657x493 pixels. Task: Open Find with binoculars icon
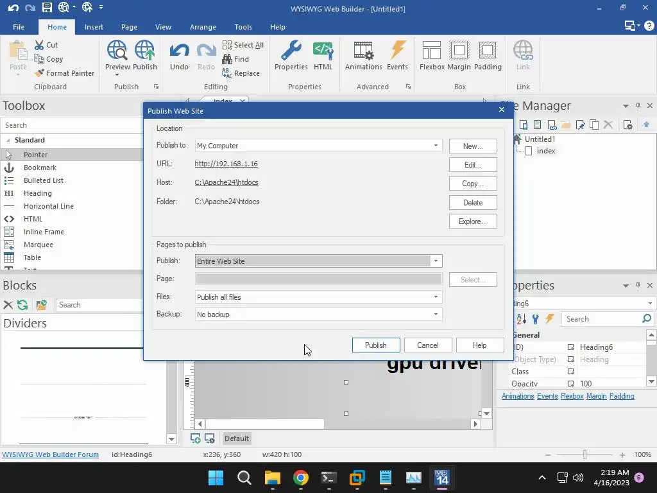coord(235,59)
